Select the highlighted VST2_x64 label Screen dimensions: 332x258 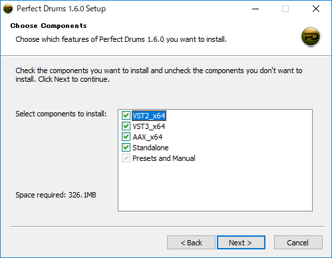click(149, 116)
